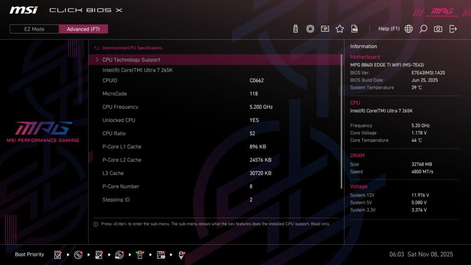
Task: Switch to the Advanced (F7) tab
Action: click(83, 29)
